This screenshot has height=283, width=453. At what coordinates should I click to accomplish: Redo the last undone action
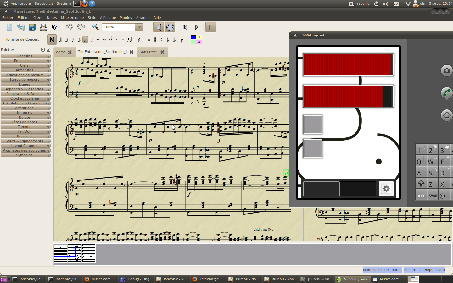pos(81,27)
